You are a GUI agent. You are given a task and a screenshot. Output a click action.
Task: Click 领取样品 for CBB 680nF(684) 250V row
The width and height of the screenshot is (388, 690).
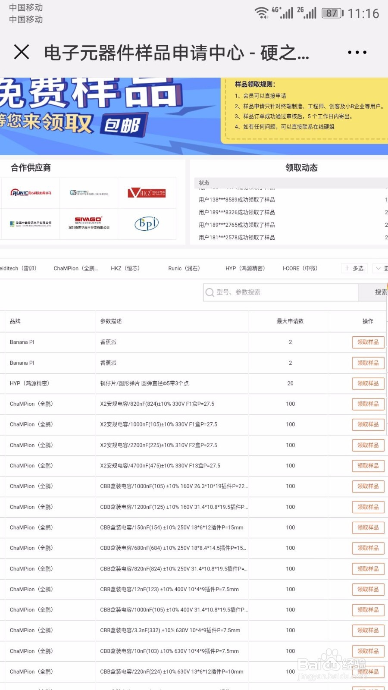[x=368, y=548]
